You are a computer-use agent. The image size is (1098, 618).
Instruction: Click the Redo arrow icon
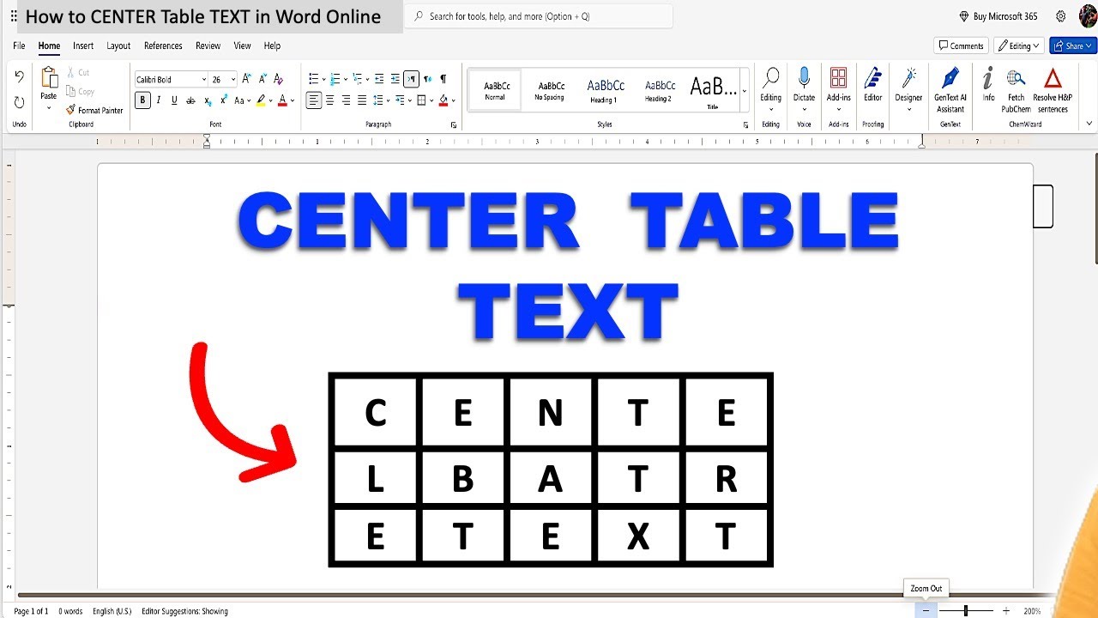(20, 102)
